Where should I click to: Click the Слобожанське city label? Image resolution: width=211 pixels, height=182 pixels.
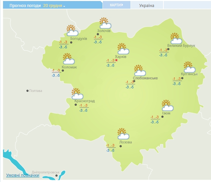pos(145,78)
